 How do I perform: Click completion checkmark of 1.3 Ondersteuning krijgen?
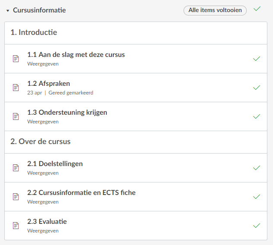coord(257,116)
